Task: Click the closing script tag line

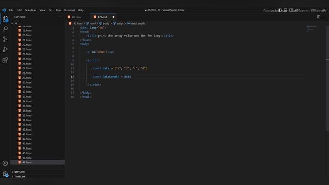Action: pyautogui.click(x=94, y=85)
